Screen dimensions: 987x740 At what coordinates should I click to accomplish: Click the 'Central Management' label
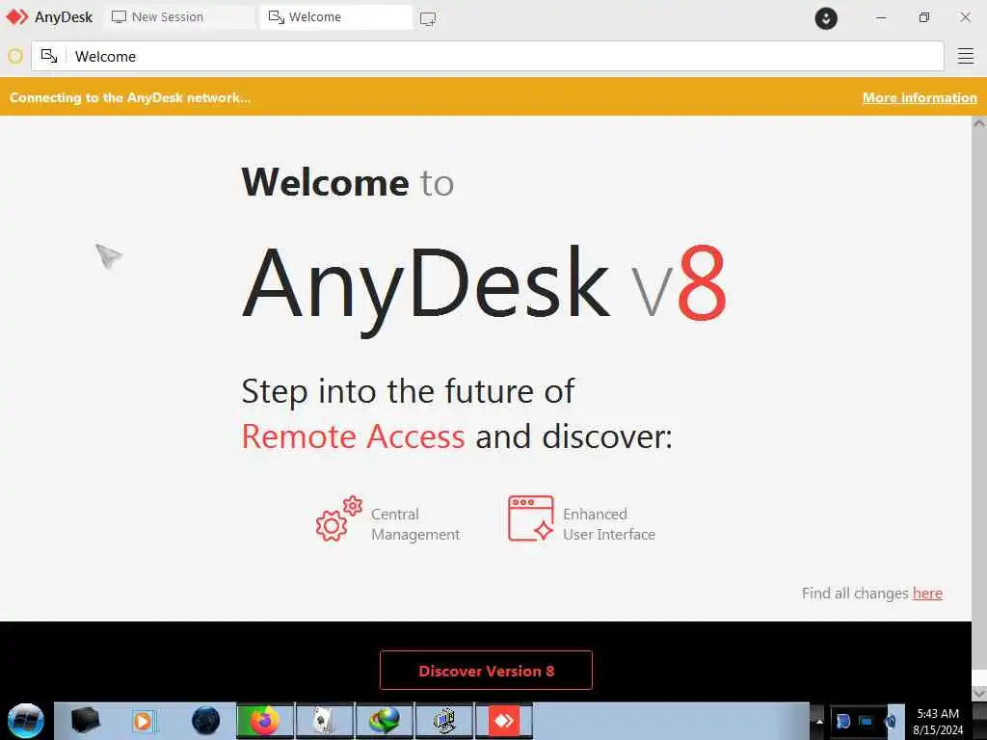pyautogui.click(x=415, y=524)
